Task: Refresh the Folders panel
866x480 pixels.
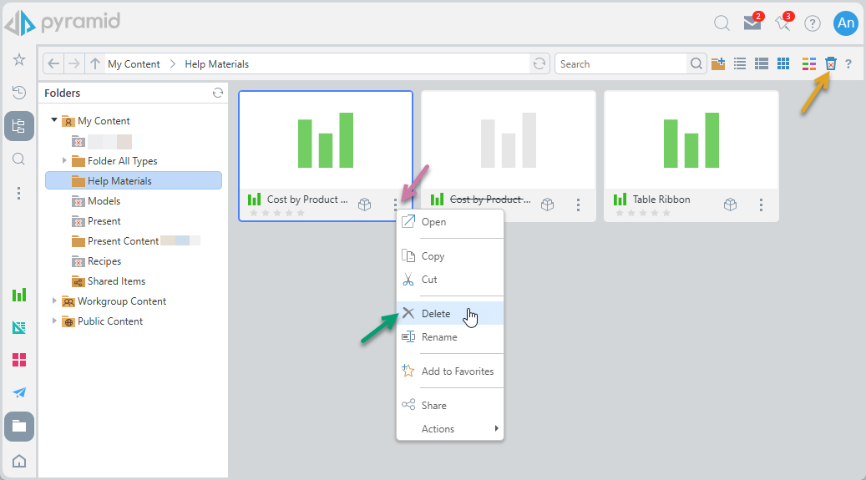Action: 218,93
